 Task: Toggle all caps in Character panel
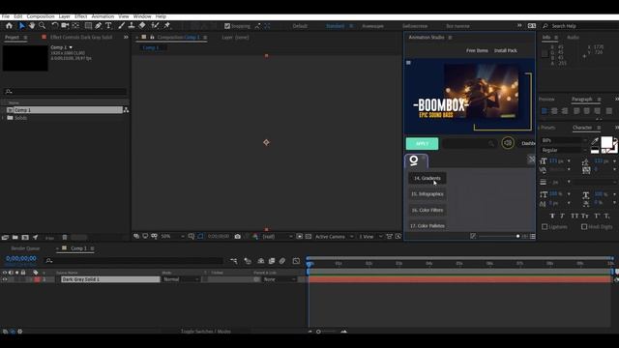[x=575, y=216]
